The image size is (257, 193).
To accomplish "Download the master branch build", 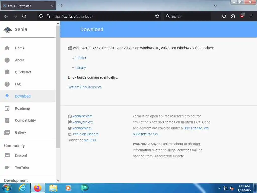I will tap(81, 58).
